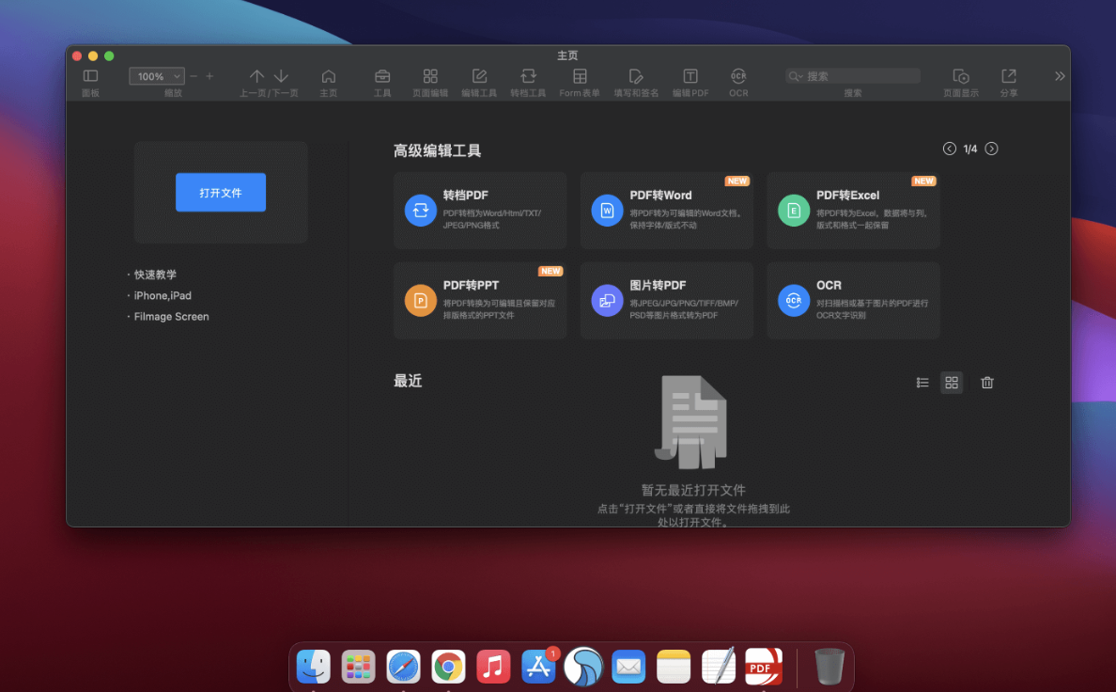Toggle the 面板 sidebar panel
The height and width of the screenshot is (692, 1116).
(x=90, y=77)
